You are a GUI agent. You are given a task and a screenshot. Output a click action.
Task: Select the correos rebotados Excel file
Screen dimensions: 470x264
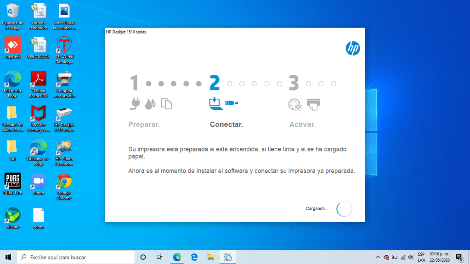pyautogui.click(x=39, y=17)
